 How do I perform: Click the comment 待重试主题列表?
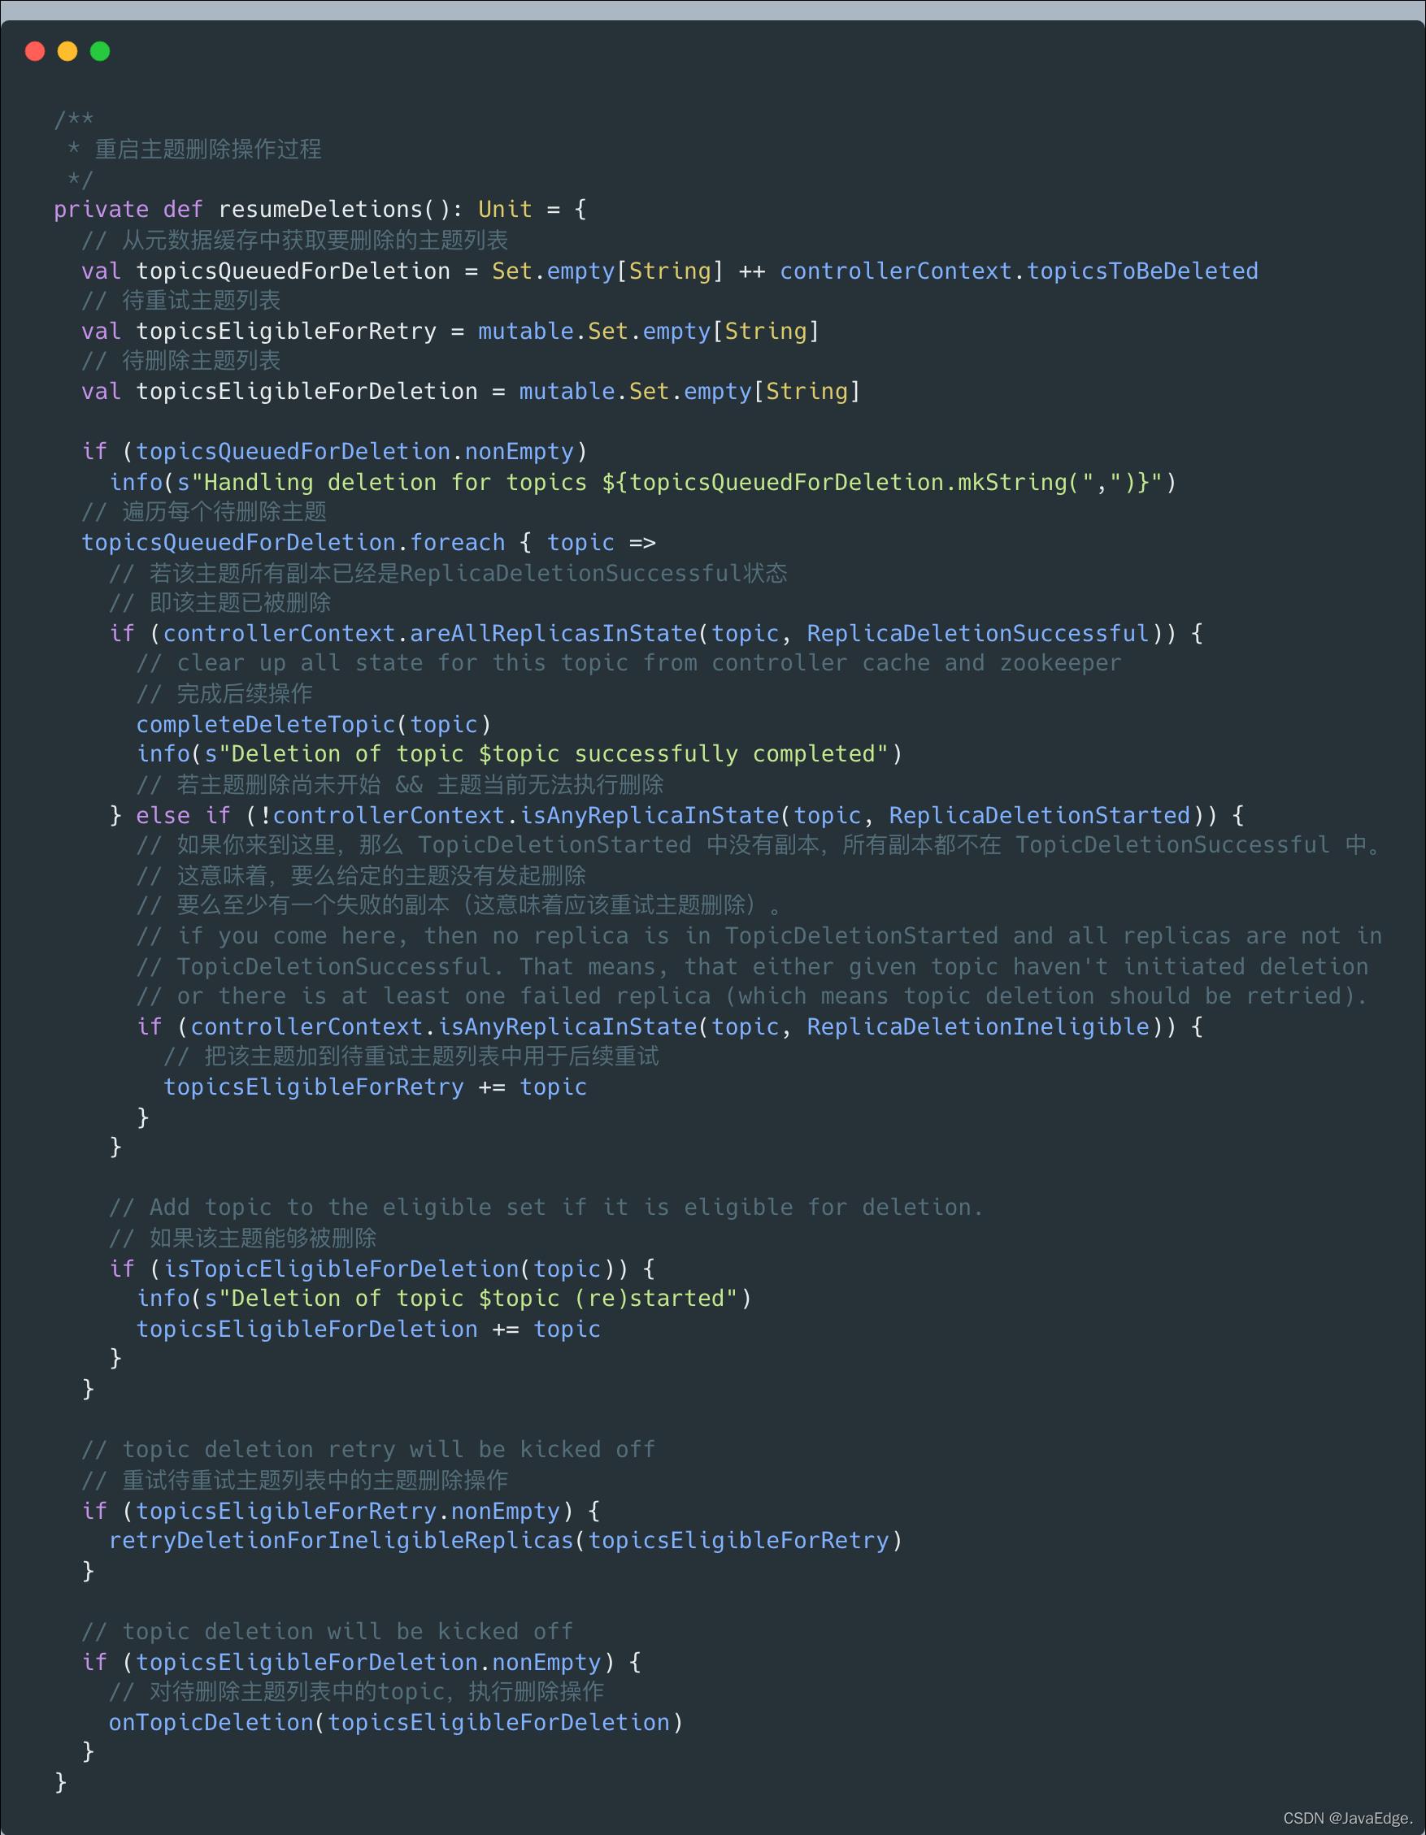click(x=180, y=301)
